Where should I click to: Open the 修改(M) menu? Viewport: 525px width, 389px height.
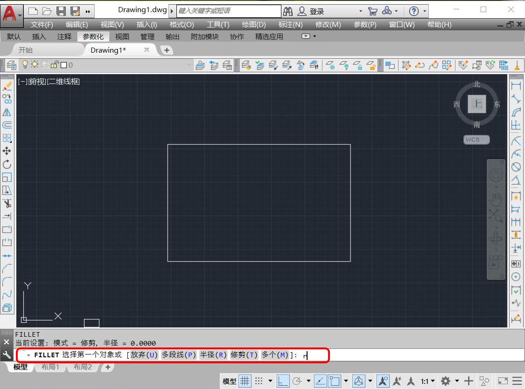pyautogui.click(x=328, y=25)
